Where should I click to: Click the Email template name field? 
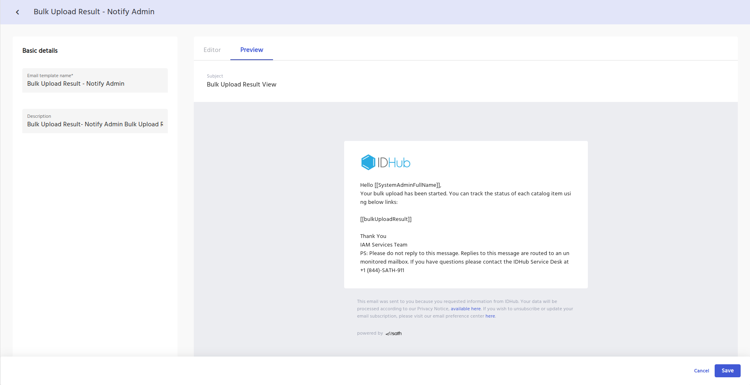[95, 84]
